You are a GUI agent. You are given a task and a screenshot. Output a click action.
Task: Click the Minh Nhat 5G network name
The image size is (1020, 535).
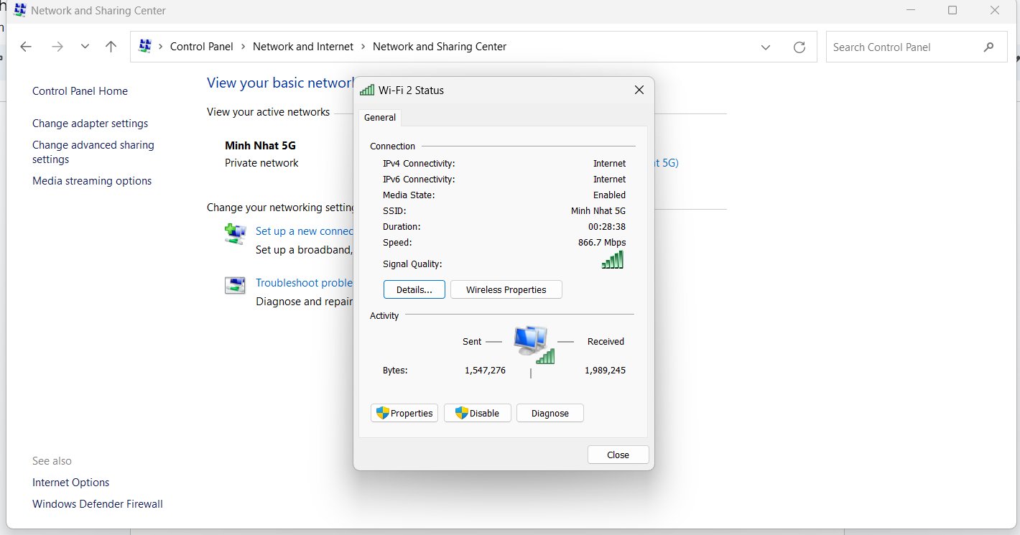[x=260, y=146]
